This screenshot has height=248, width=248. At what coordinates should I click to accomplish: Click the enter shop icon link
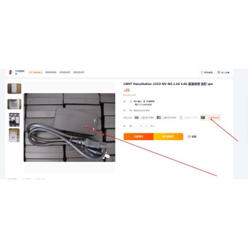pyautogui.click(x=223, y=73)
